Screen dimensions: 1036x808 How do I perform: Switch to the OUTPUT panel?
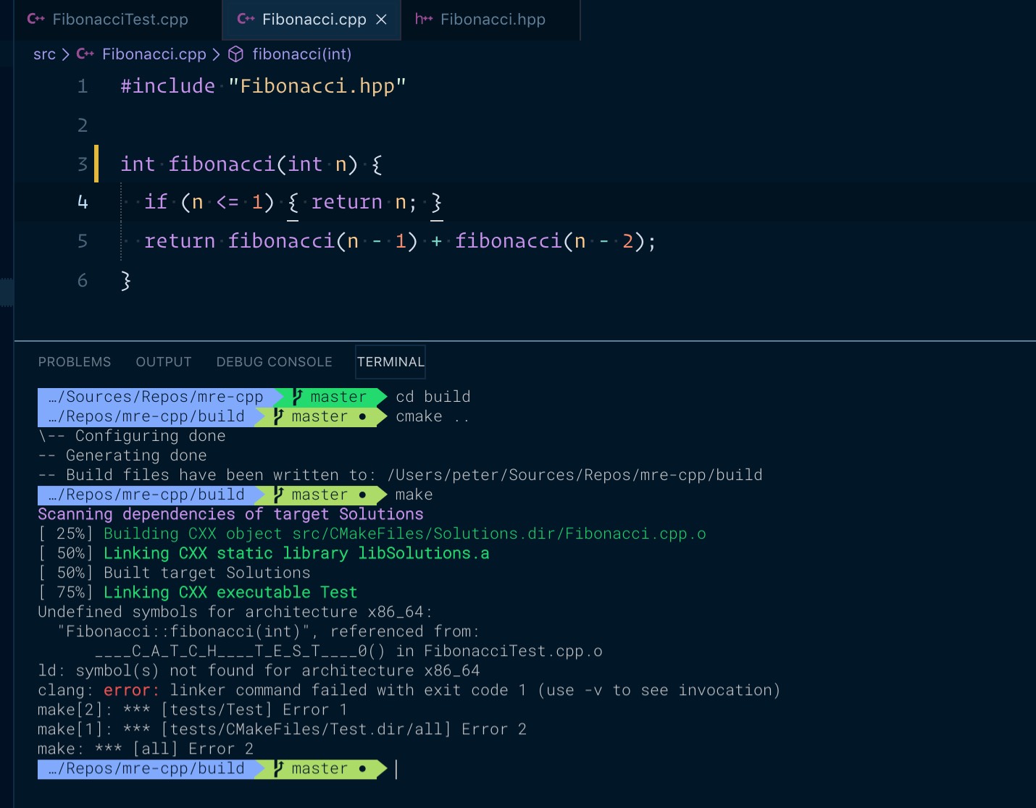click(163, 361)
